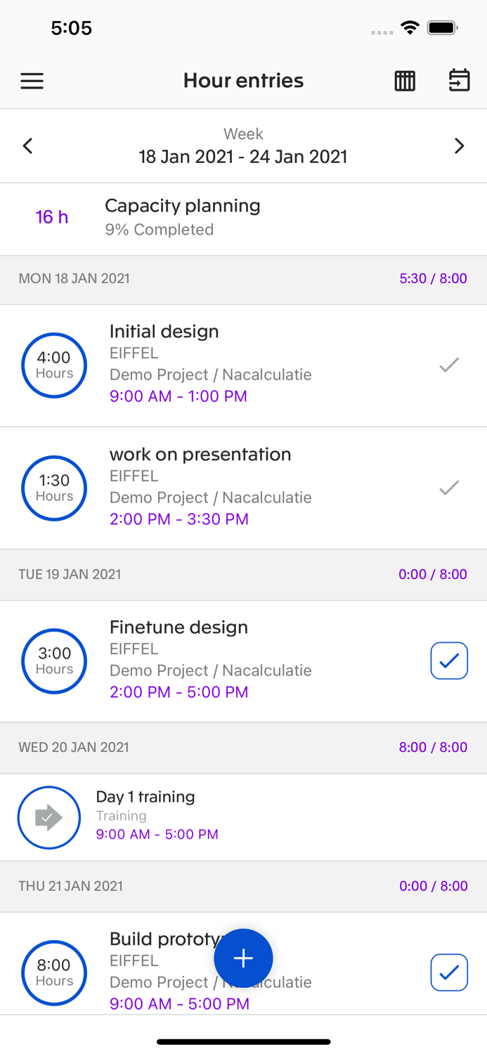Tap the checkmark on Initial design entry
Image resolution: width=487 pixels, height=1054 pixels.
[449, 365]
